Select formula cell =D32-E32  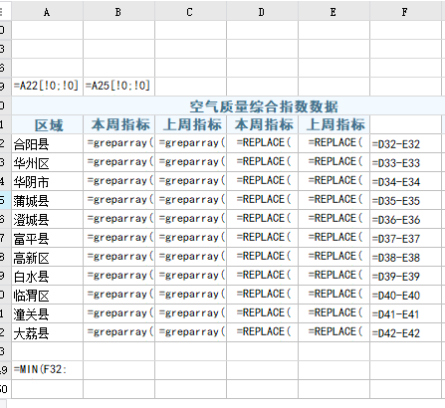tap(405, 143)
